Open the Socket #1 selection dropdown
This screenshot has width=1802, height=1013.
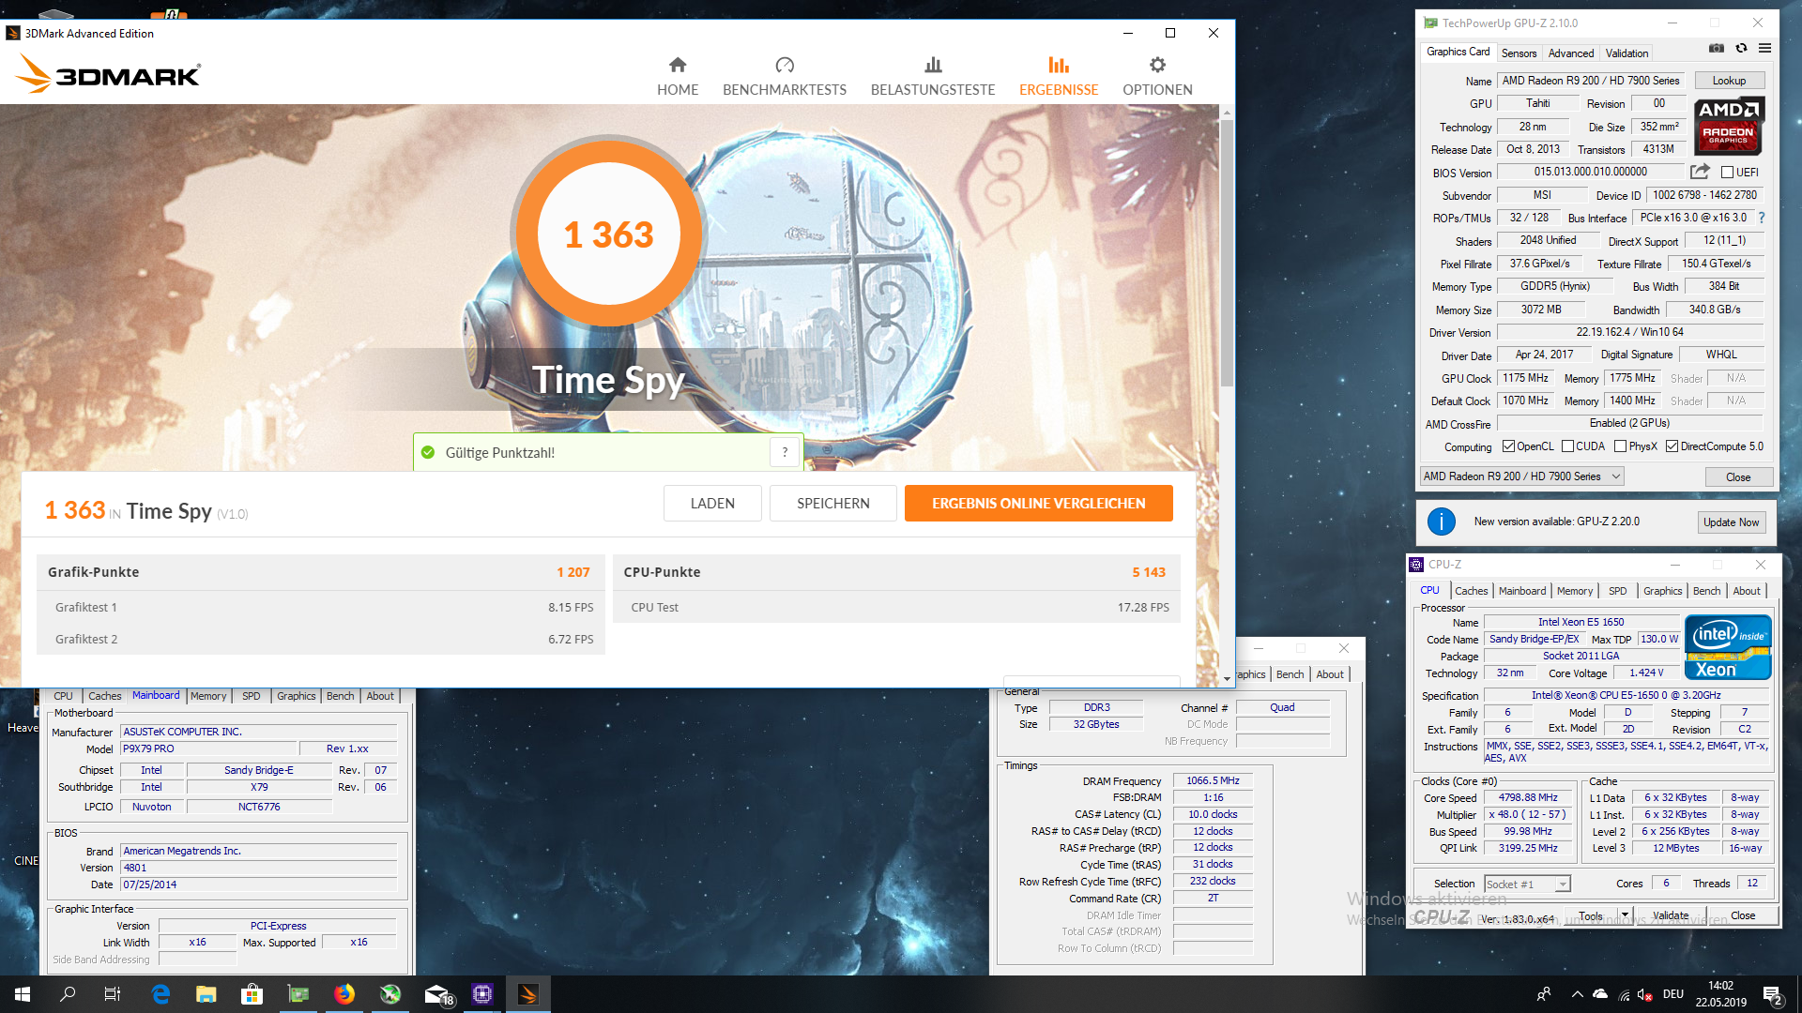(1527, 884)
